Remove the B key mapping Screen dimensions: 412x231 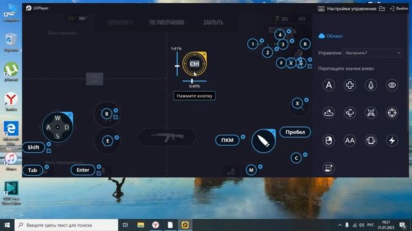116,110
